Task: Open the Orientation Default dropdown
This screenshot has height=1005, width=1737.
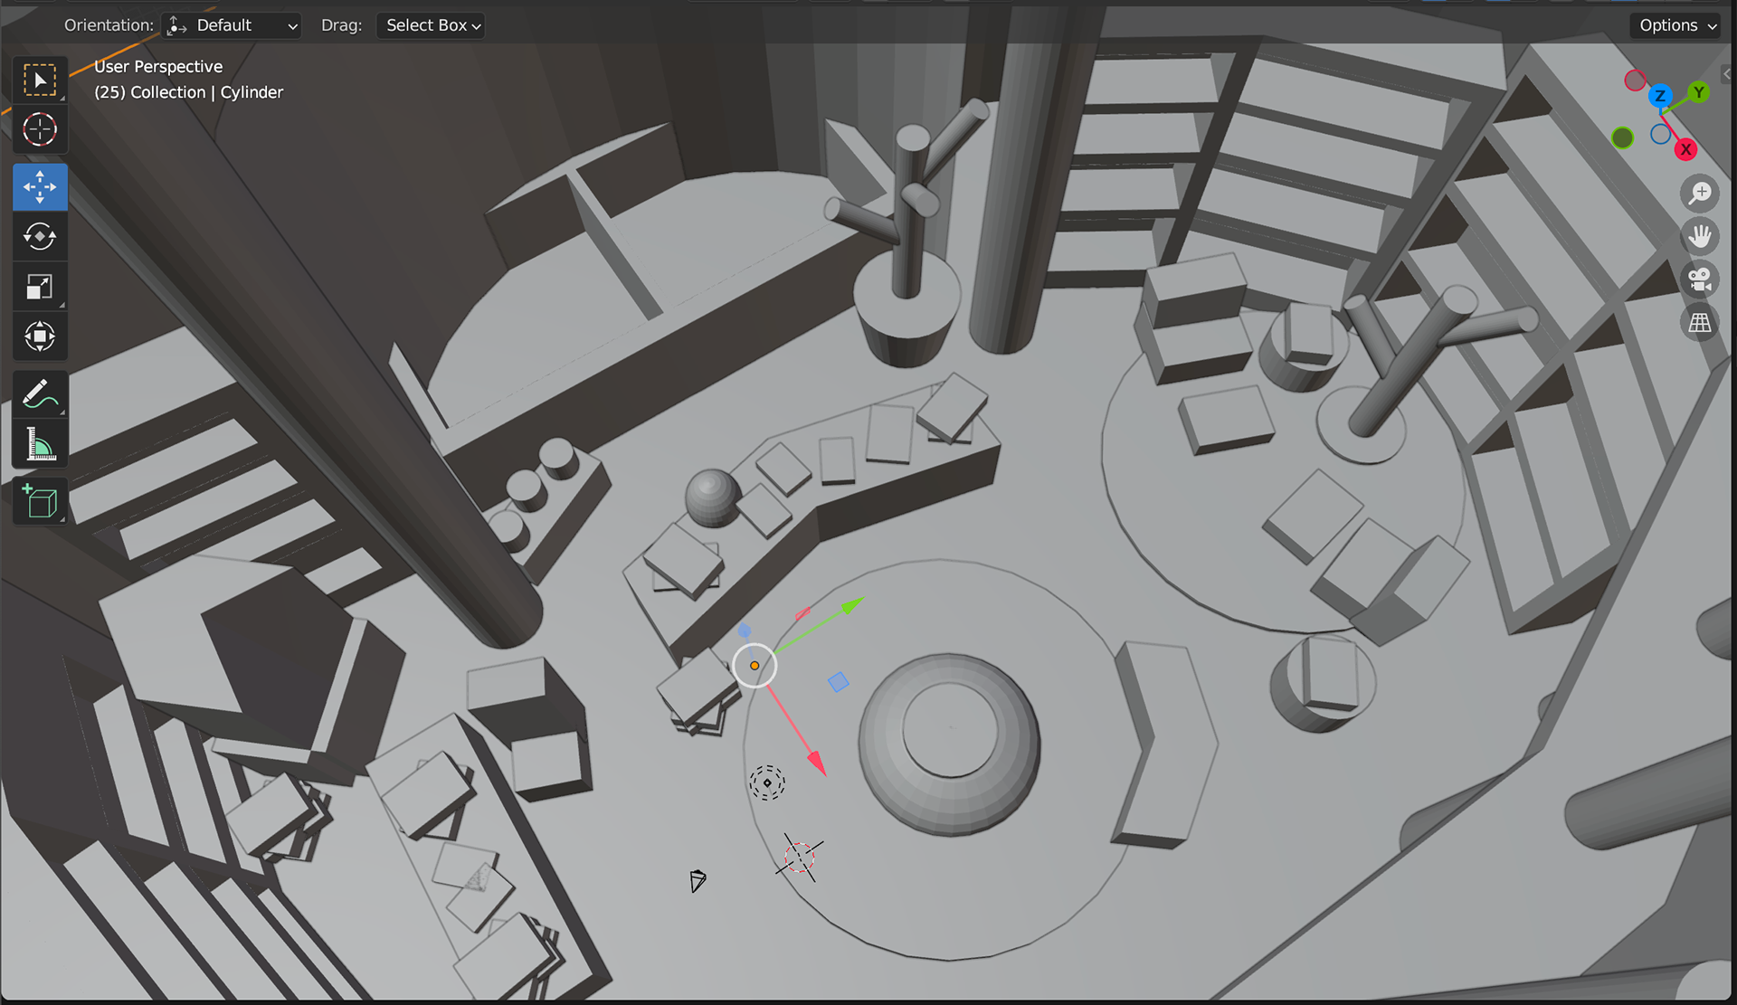Action: click(x=232, y=25)
